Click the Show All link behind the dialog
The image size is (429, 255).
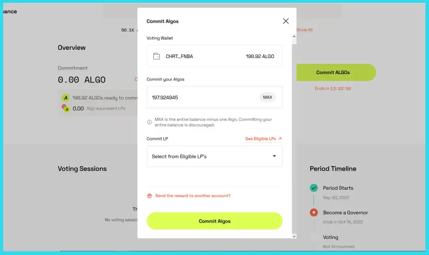(304, 30)
